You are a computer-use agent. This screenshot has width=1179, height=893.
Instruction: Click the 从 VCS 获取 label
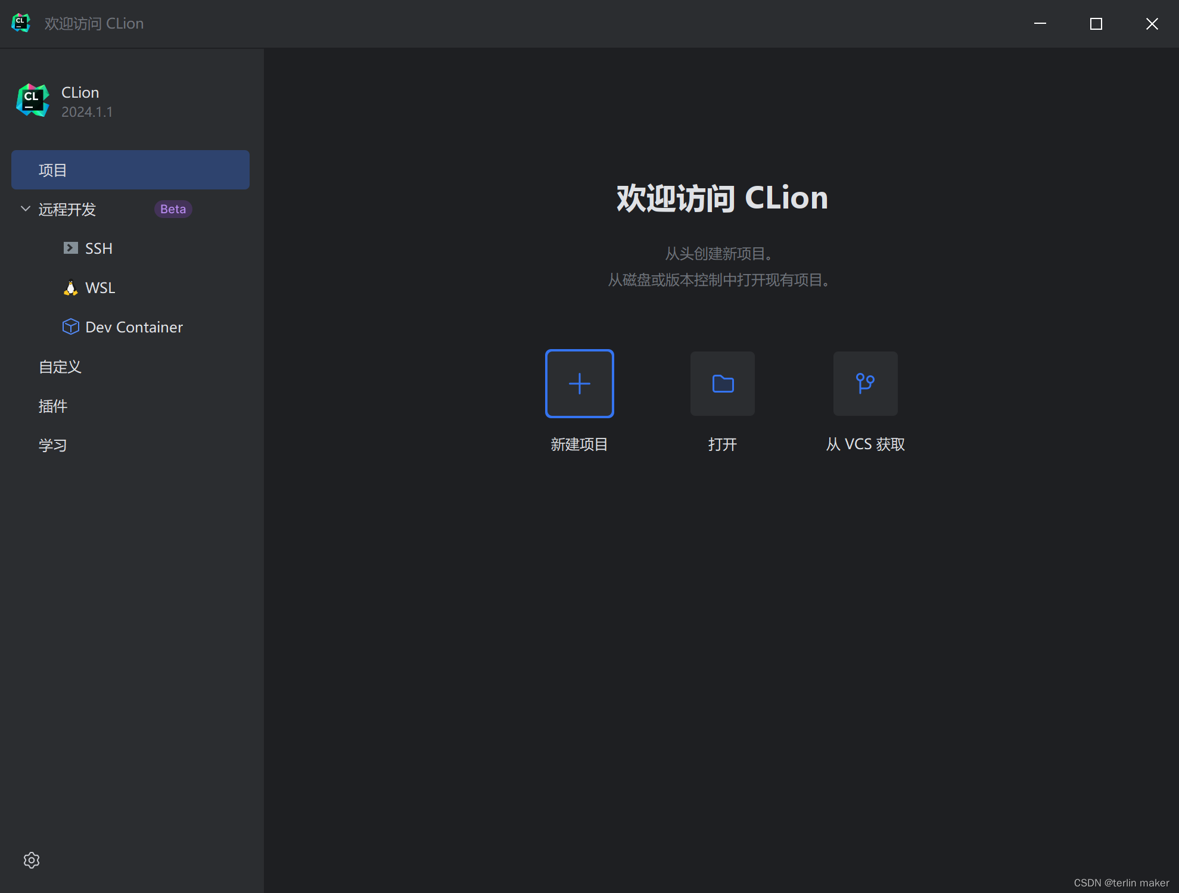865,444
